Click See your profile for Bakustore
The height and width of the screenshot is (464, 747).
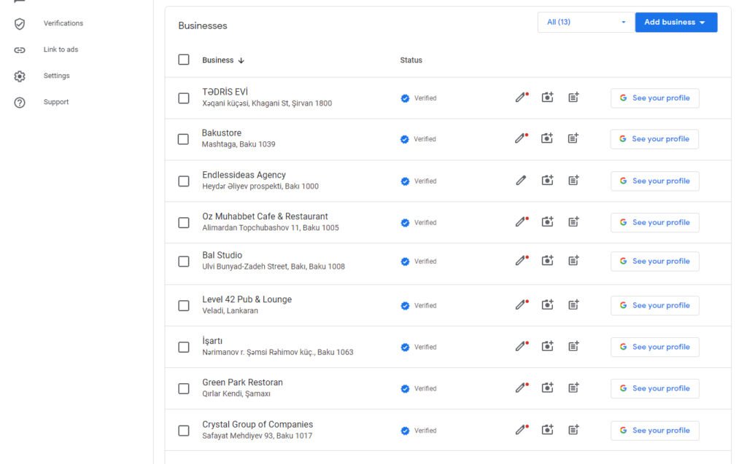654,139
